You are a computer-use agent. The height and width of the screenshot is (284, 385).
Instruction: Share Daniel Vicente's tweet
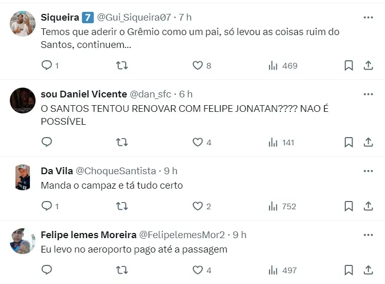369,142
